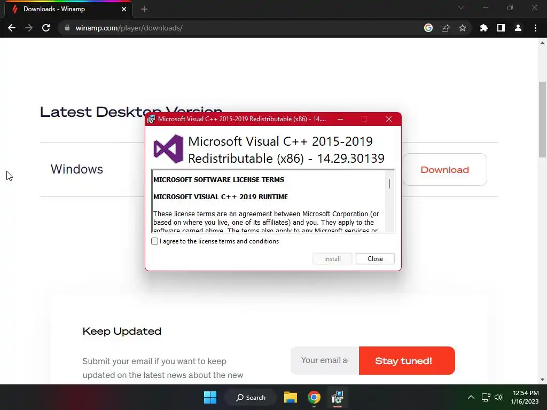Share this page icon
Viewport: 547px width, 410px height.
[446, 28]
